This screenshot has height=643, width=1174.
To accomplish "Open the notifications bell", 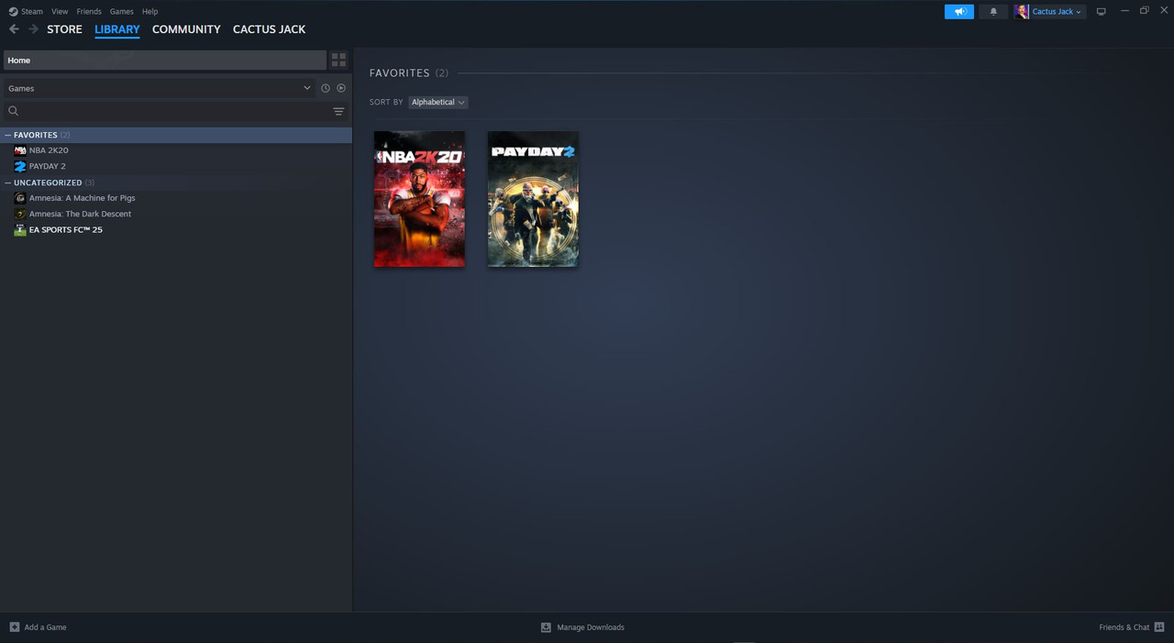I will point(993,12).
